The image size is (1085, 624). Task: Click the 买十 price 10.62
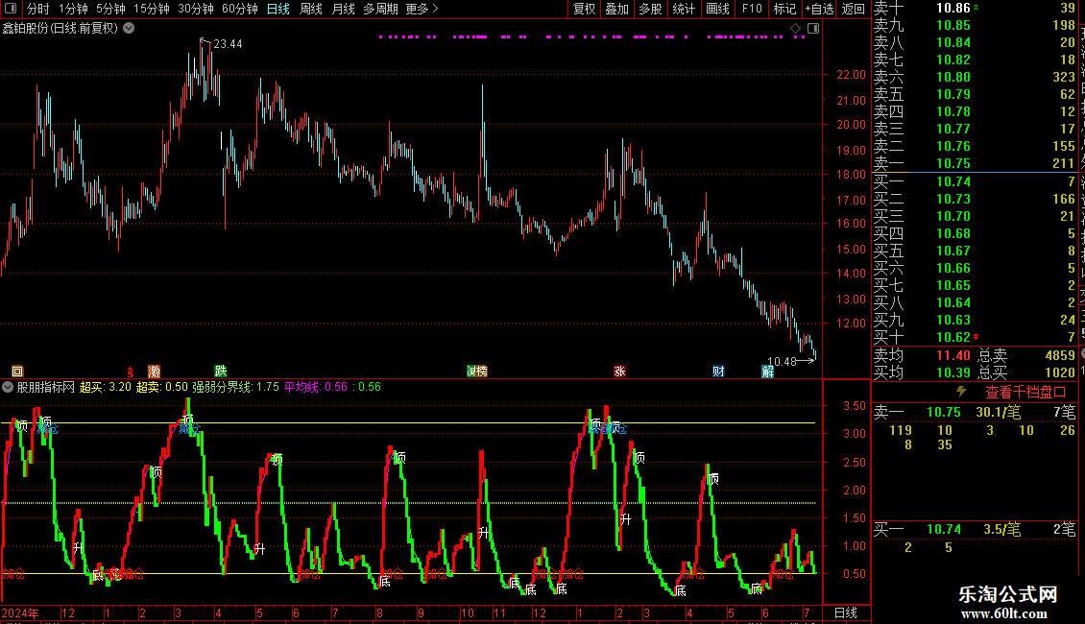[953, 338]
